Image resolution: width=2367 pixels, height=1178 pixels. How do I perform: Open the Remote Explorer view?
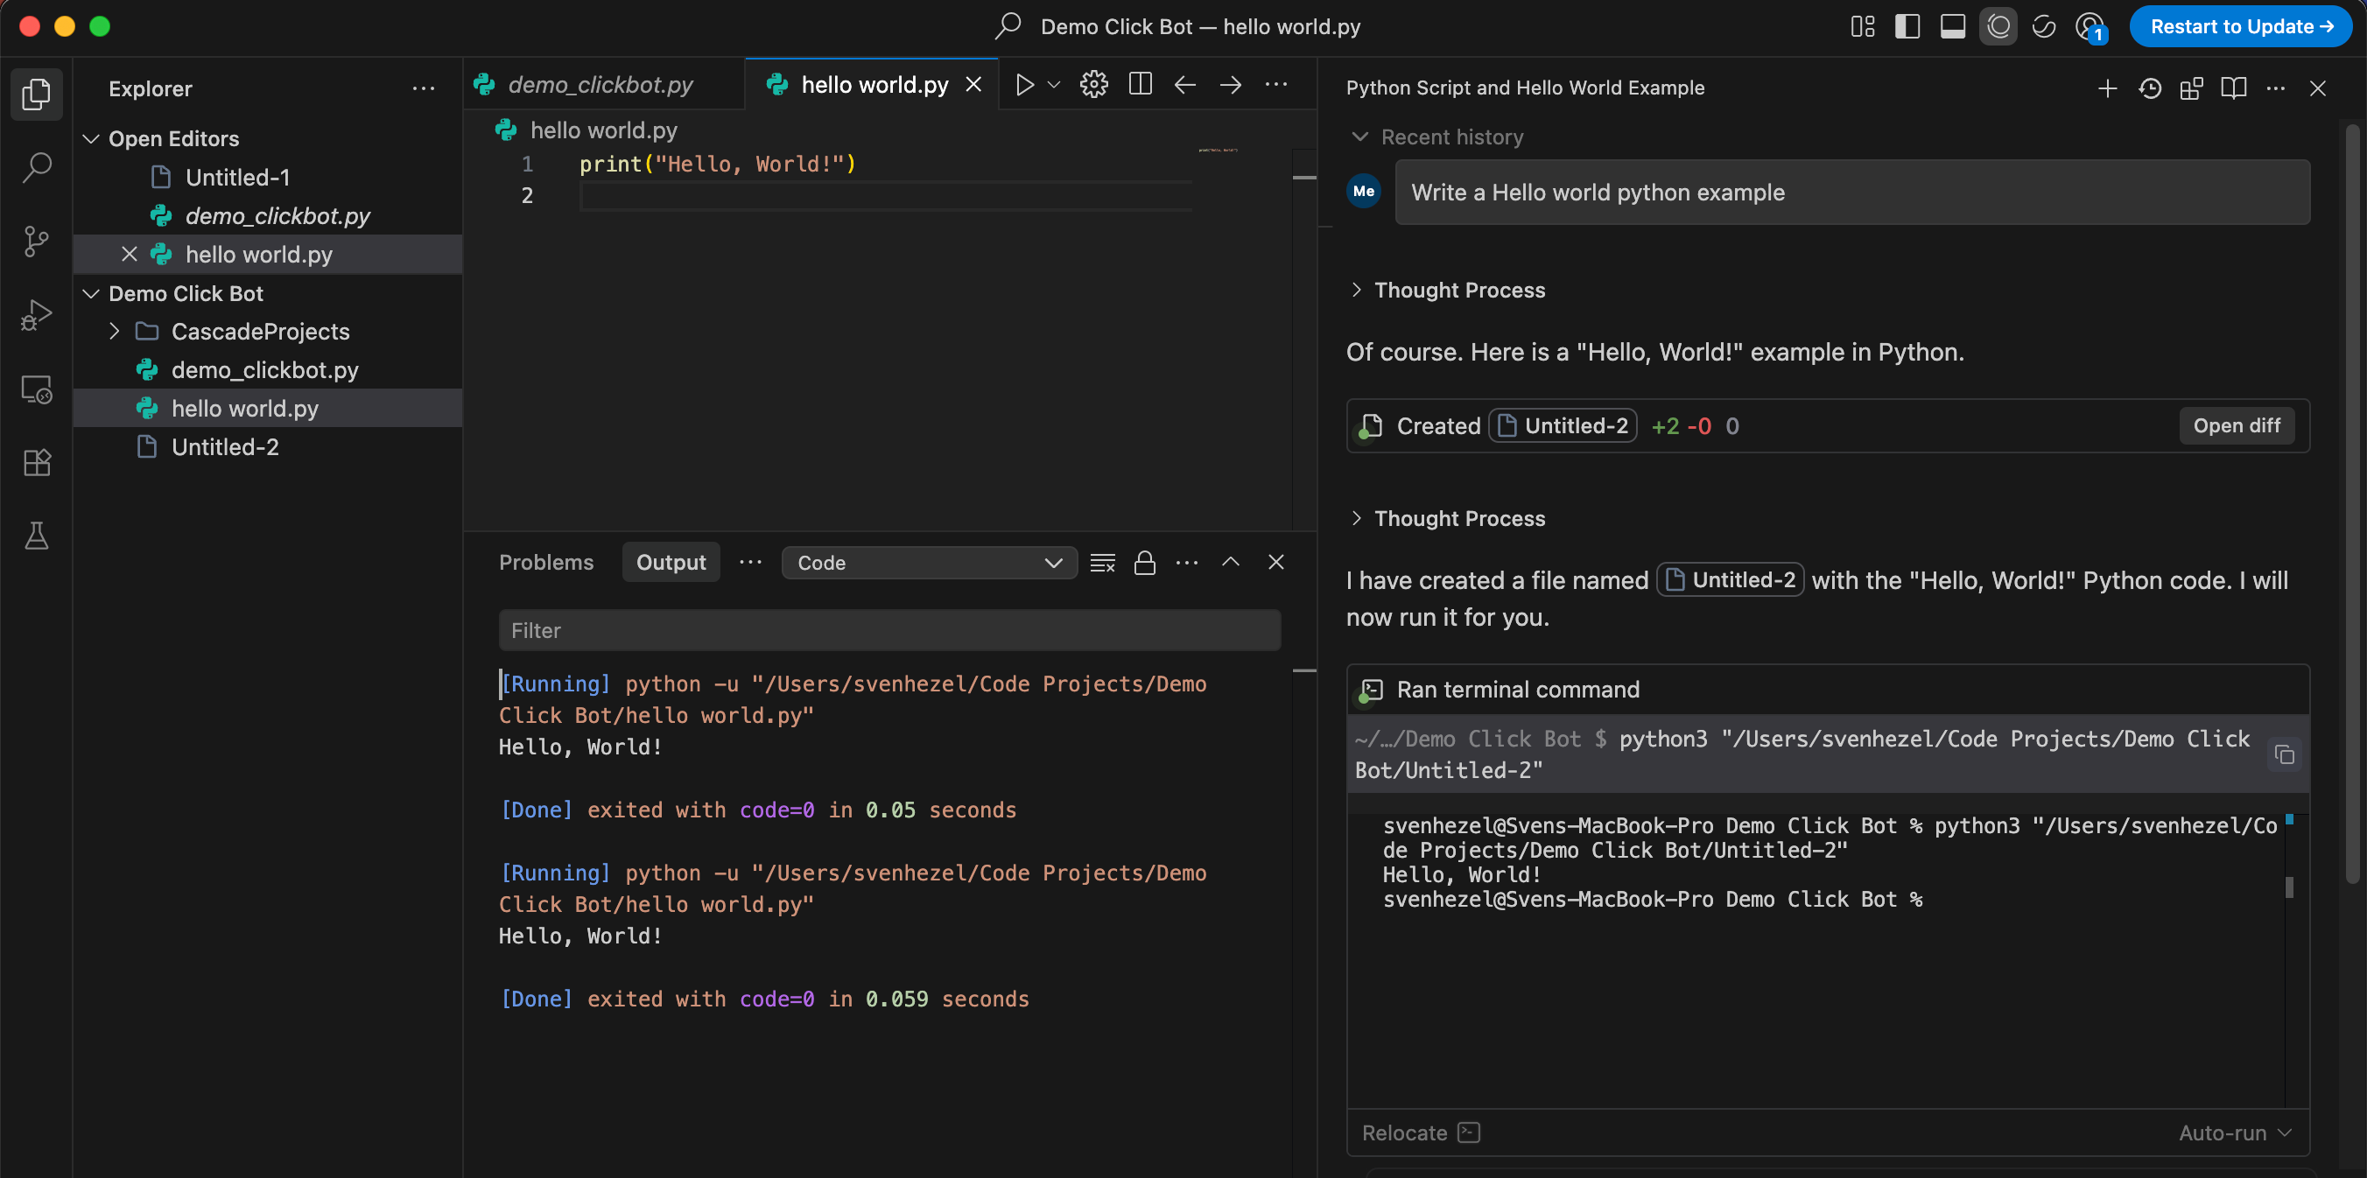click(x=36, y=389)
